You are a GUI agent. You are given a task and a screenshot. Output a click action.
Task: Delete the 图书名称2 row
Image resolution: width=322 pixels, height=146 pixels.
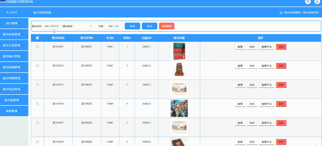281,66
